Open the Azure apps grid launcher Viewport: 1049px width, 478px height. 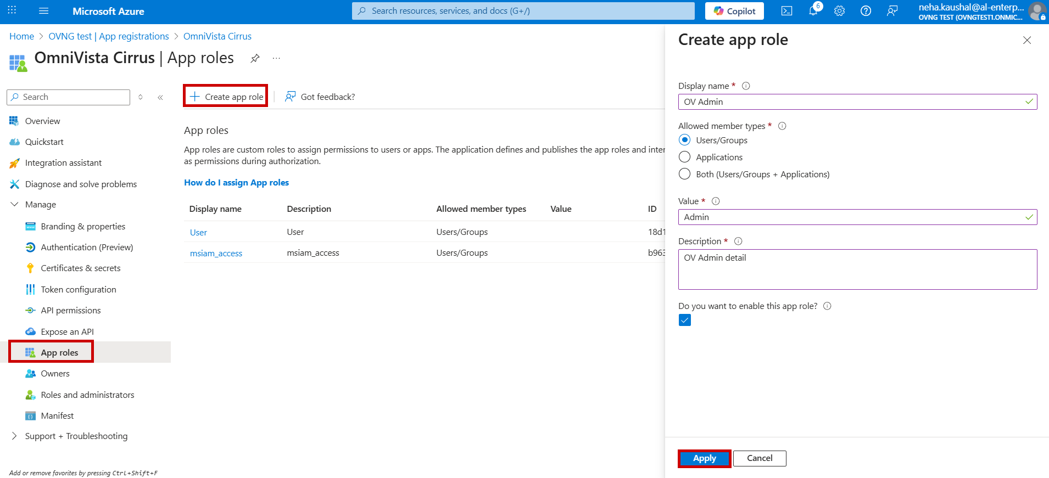coord(12,10)
